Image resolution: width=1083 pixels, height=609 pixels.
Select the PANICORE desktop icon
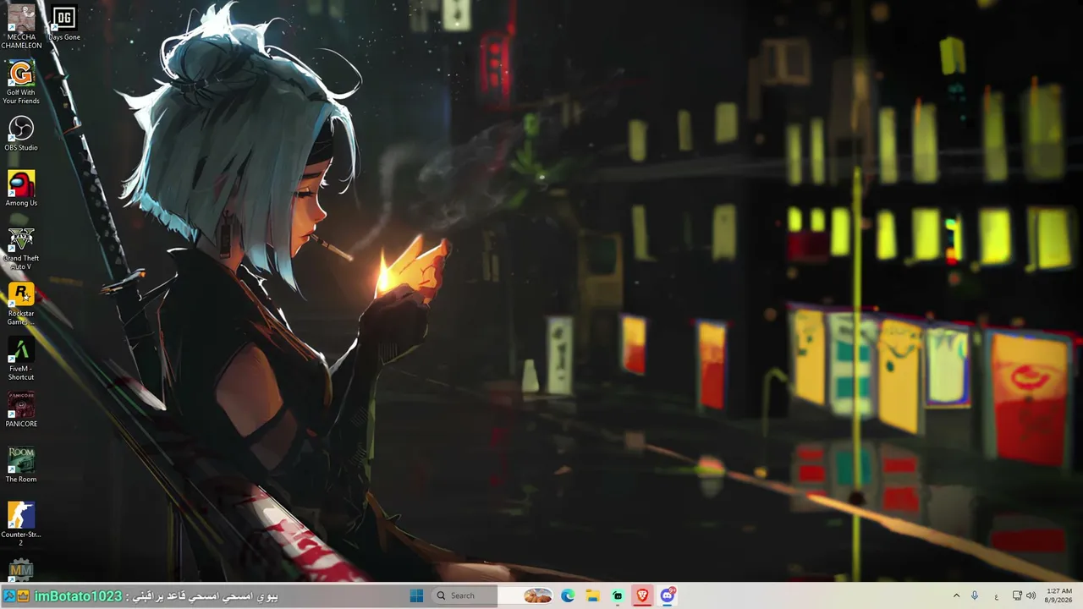pyautogui.click(x=21, y=409)
